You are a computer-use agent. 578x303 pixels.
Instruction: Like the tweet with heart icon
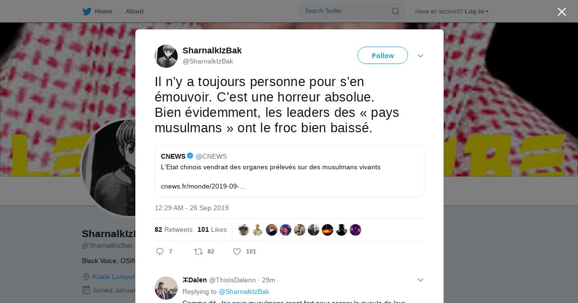[237, 252]
